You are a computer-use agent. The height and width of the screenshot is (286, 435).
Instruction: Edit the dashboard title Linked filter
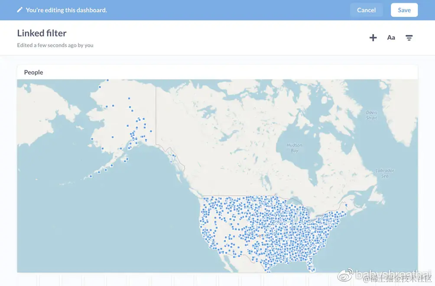click(42, 33)
